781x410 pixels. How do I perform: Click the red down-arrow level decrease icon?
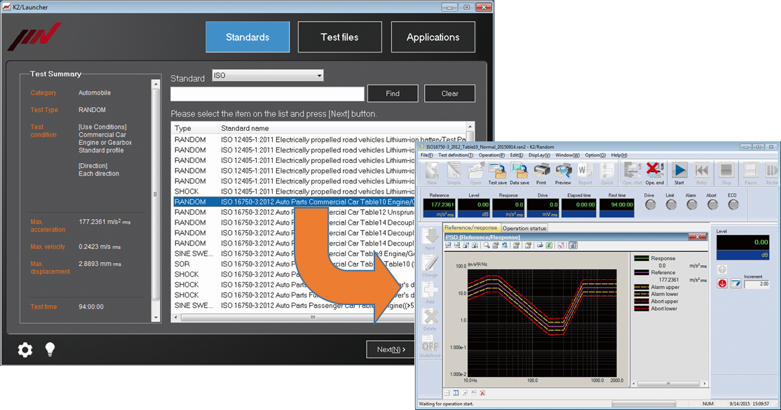(722, 283)
